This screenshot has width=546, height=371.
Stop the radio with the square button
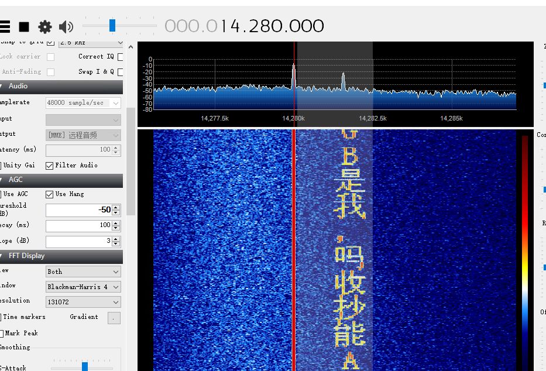click(x=24, y=26)
